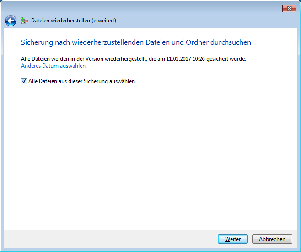301x252 pixels.
Task: Click the 'Dateien wiederherstellen (erweitert)' window title
Action: pos(73,21)
